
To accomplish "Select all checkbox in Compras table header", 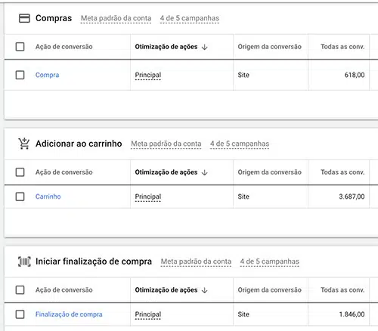I will click(x=20, y=47).
